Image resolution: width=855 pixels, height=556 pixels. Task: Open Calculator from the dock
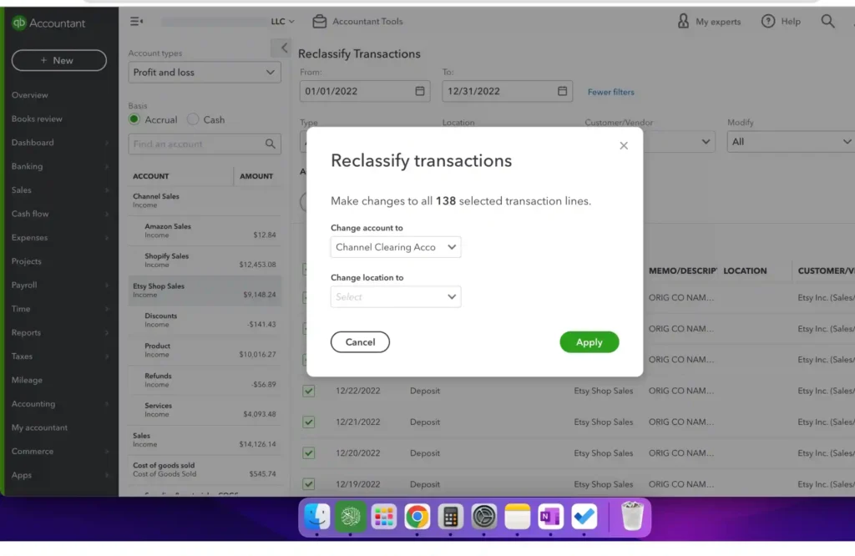(x=450, y=516)
